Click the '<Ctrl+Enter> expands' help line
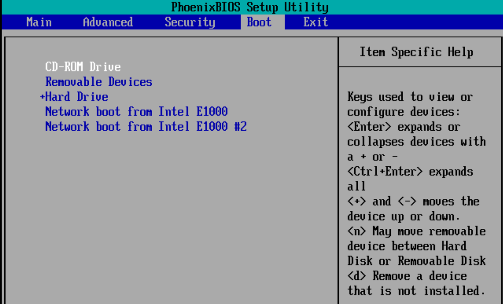Image resolution: width=503 pixels, height=304 pixels. tap(410, 171)
